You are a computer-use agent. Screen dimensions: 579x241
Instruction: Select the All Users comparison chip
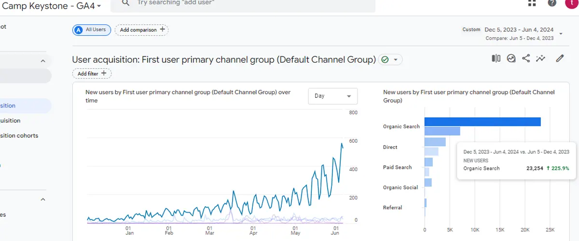tap(92, 30)
